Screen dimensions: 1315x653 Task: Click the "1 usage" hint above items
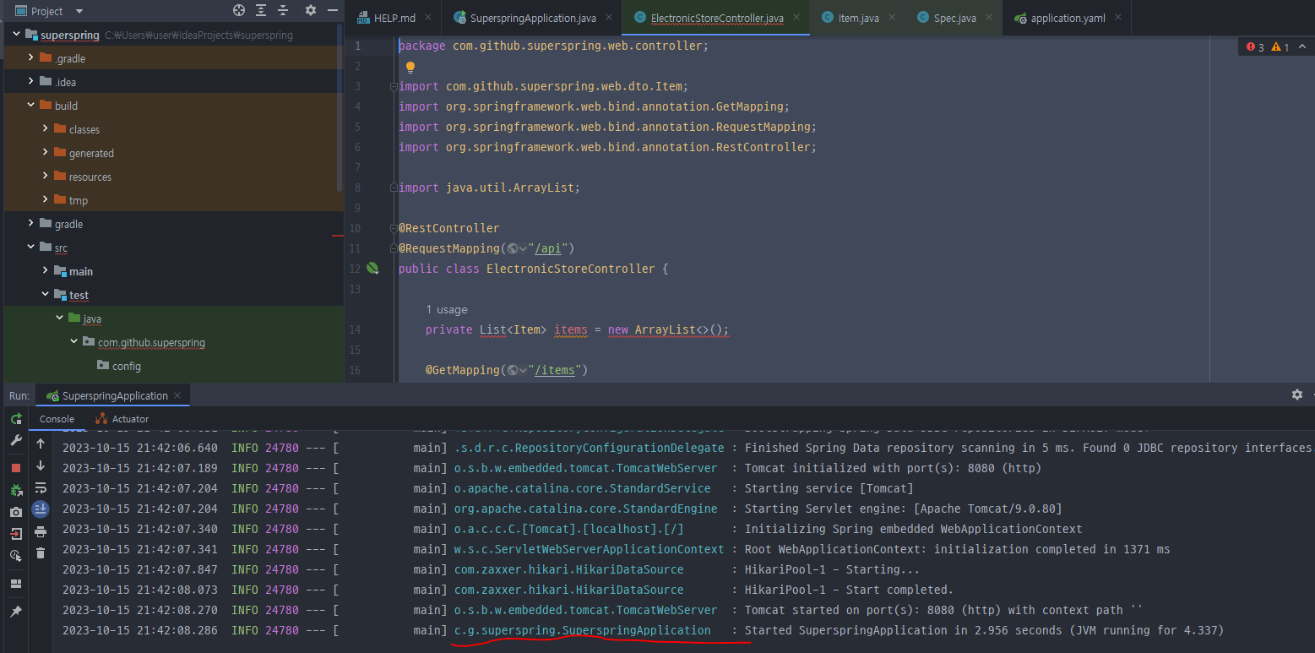[447, 309]
